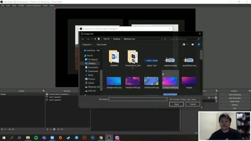Move source down in Sources panel
Image resolution: width=251 pixels, height=141 pixels.
click(62, 129)
